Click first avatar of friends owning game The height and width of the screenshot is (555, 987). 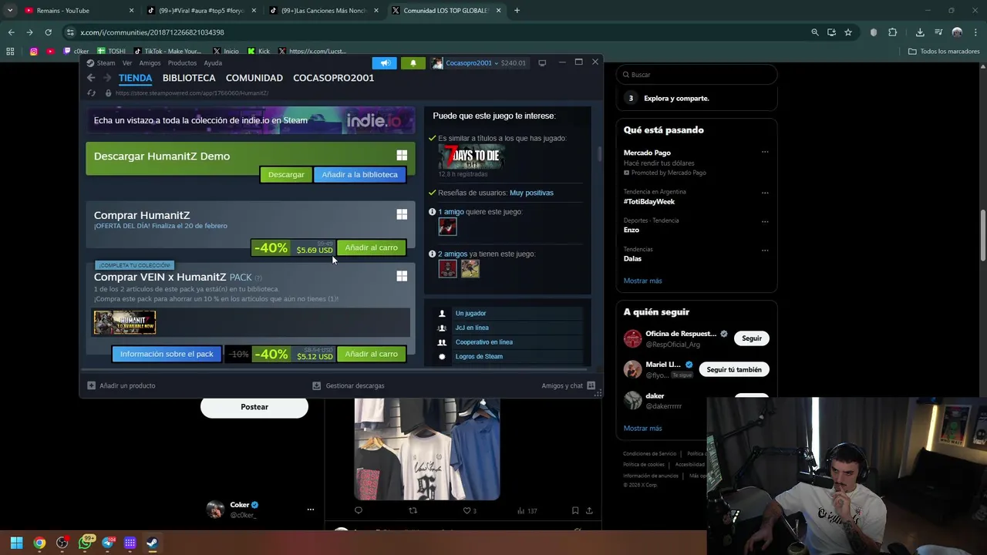pyautogui.click(x=447, y=268)
